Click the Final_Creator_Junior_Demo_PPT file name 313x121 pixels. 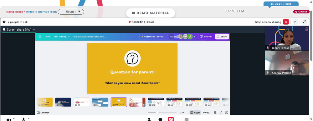[89, 37]
